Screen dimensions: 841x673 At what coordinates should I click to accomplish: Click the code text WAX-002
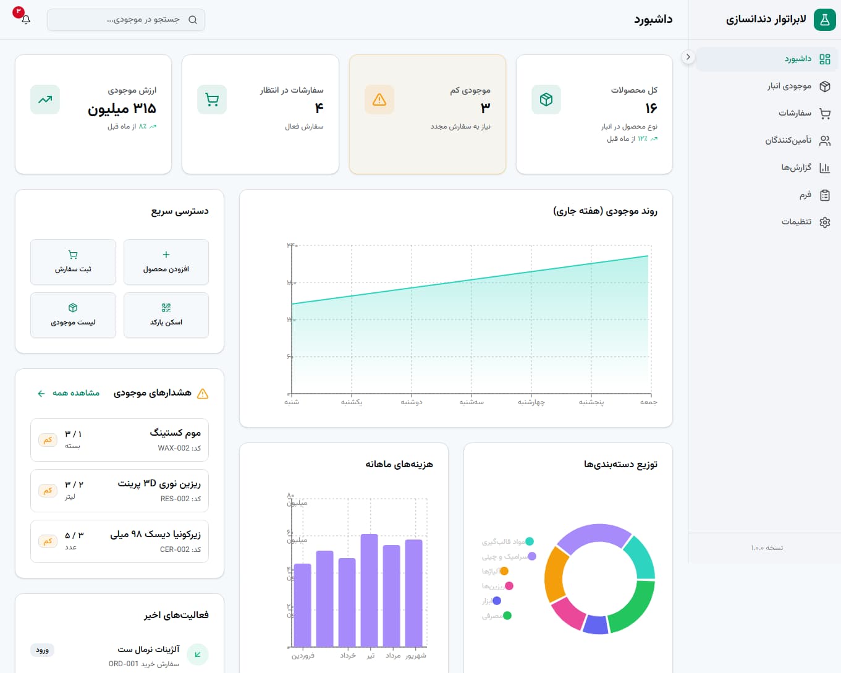pyautogui.click(x=174, y=448)
